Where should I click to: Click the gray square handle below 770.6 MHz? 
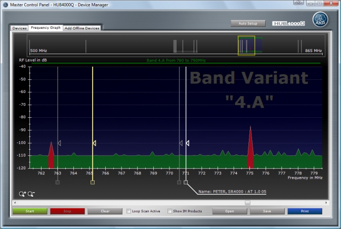[x=179, y=182]
